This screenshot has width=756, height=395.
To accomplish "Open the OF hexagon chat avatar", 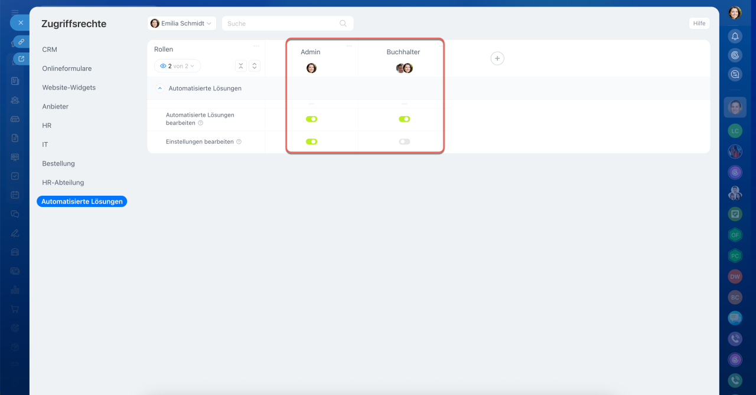I will click(x=735, y=235).
